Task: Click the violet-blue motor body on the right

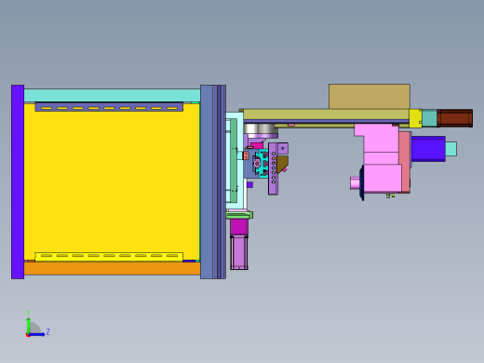Action: tap(428, 149)
